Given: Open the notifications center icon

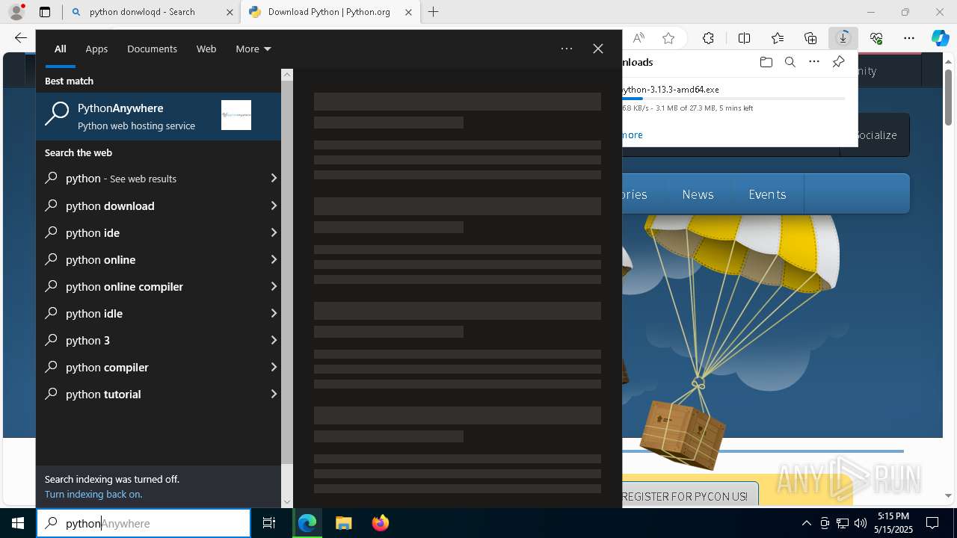Looking at the screenshot, I should point(932,523).
